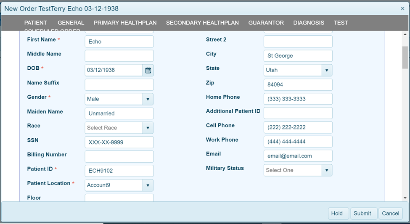Open the DIAGNOSIS tab
Viewport: 410px width, 224px height.
click(309, 23)
